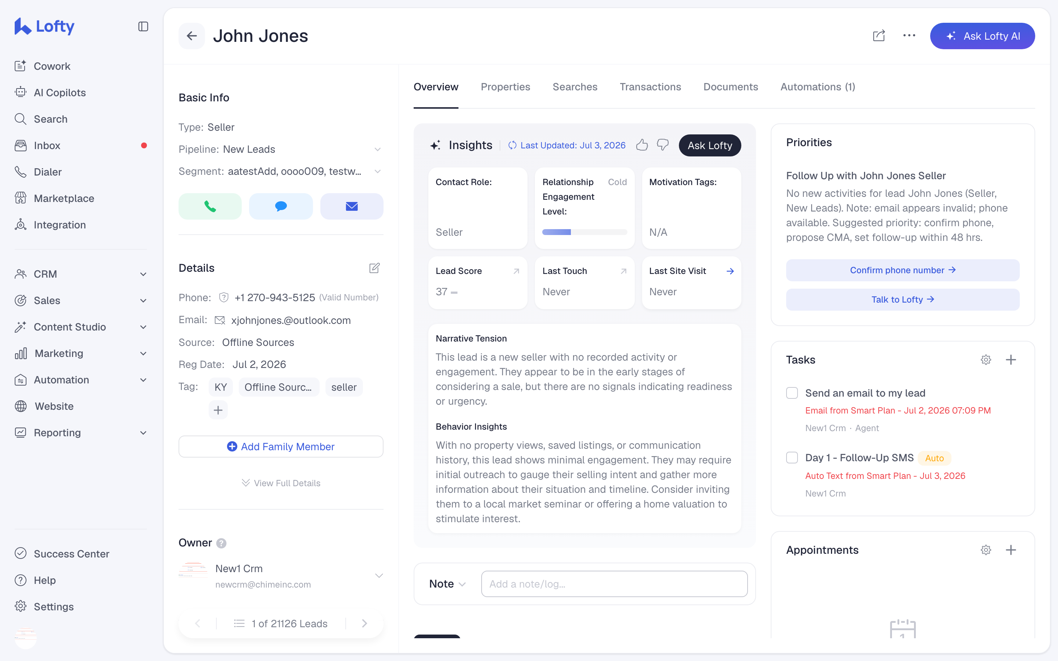Expand the Pipeline New Leads dropdown
Viewport: 1058px width, 661px height.
coord(377,149)
